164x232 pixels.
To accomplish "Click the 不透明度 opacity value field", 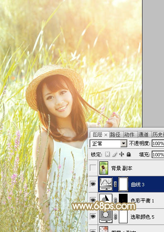I will click(x=158, y=143).
